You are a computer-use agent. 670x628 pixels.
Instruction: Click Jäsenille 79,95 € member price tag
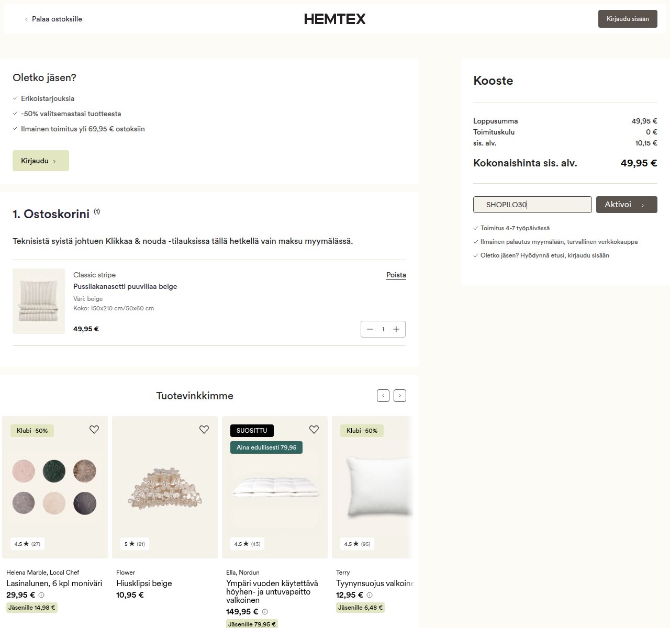point(252,624)
